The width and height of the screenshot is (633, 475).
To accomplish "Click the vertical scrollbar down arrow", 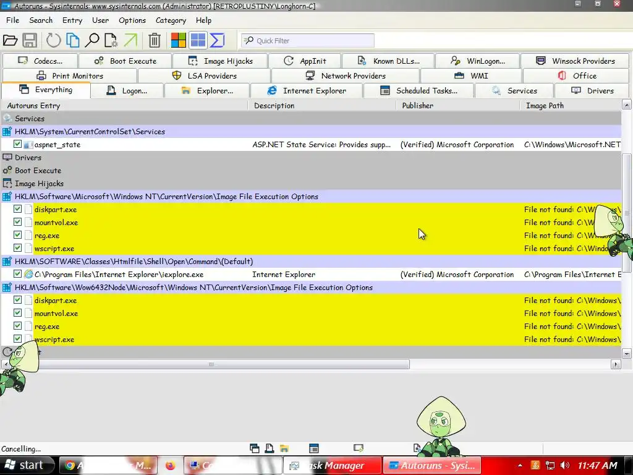I will pos(627,354).
